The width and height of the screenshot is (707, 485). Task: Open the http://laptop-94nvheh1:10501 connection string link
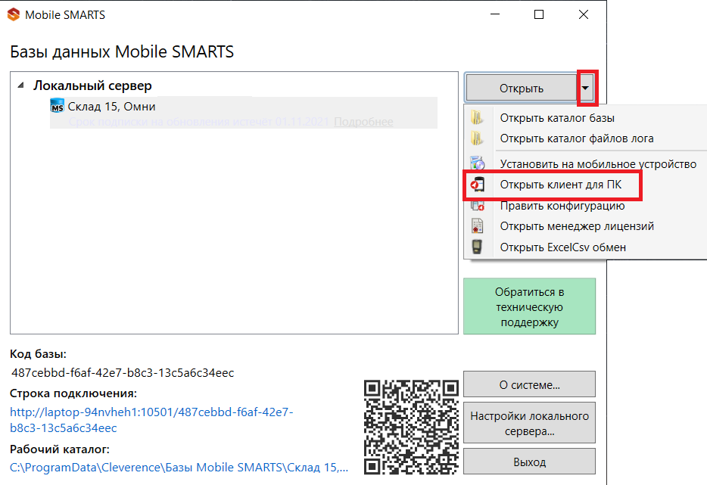[x=151, y=420]
